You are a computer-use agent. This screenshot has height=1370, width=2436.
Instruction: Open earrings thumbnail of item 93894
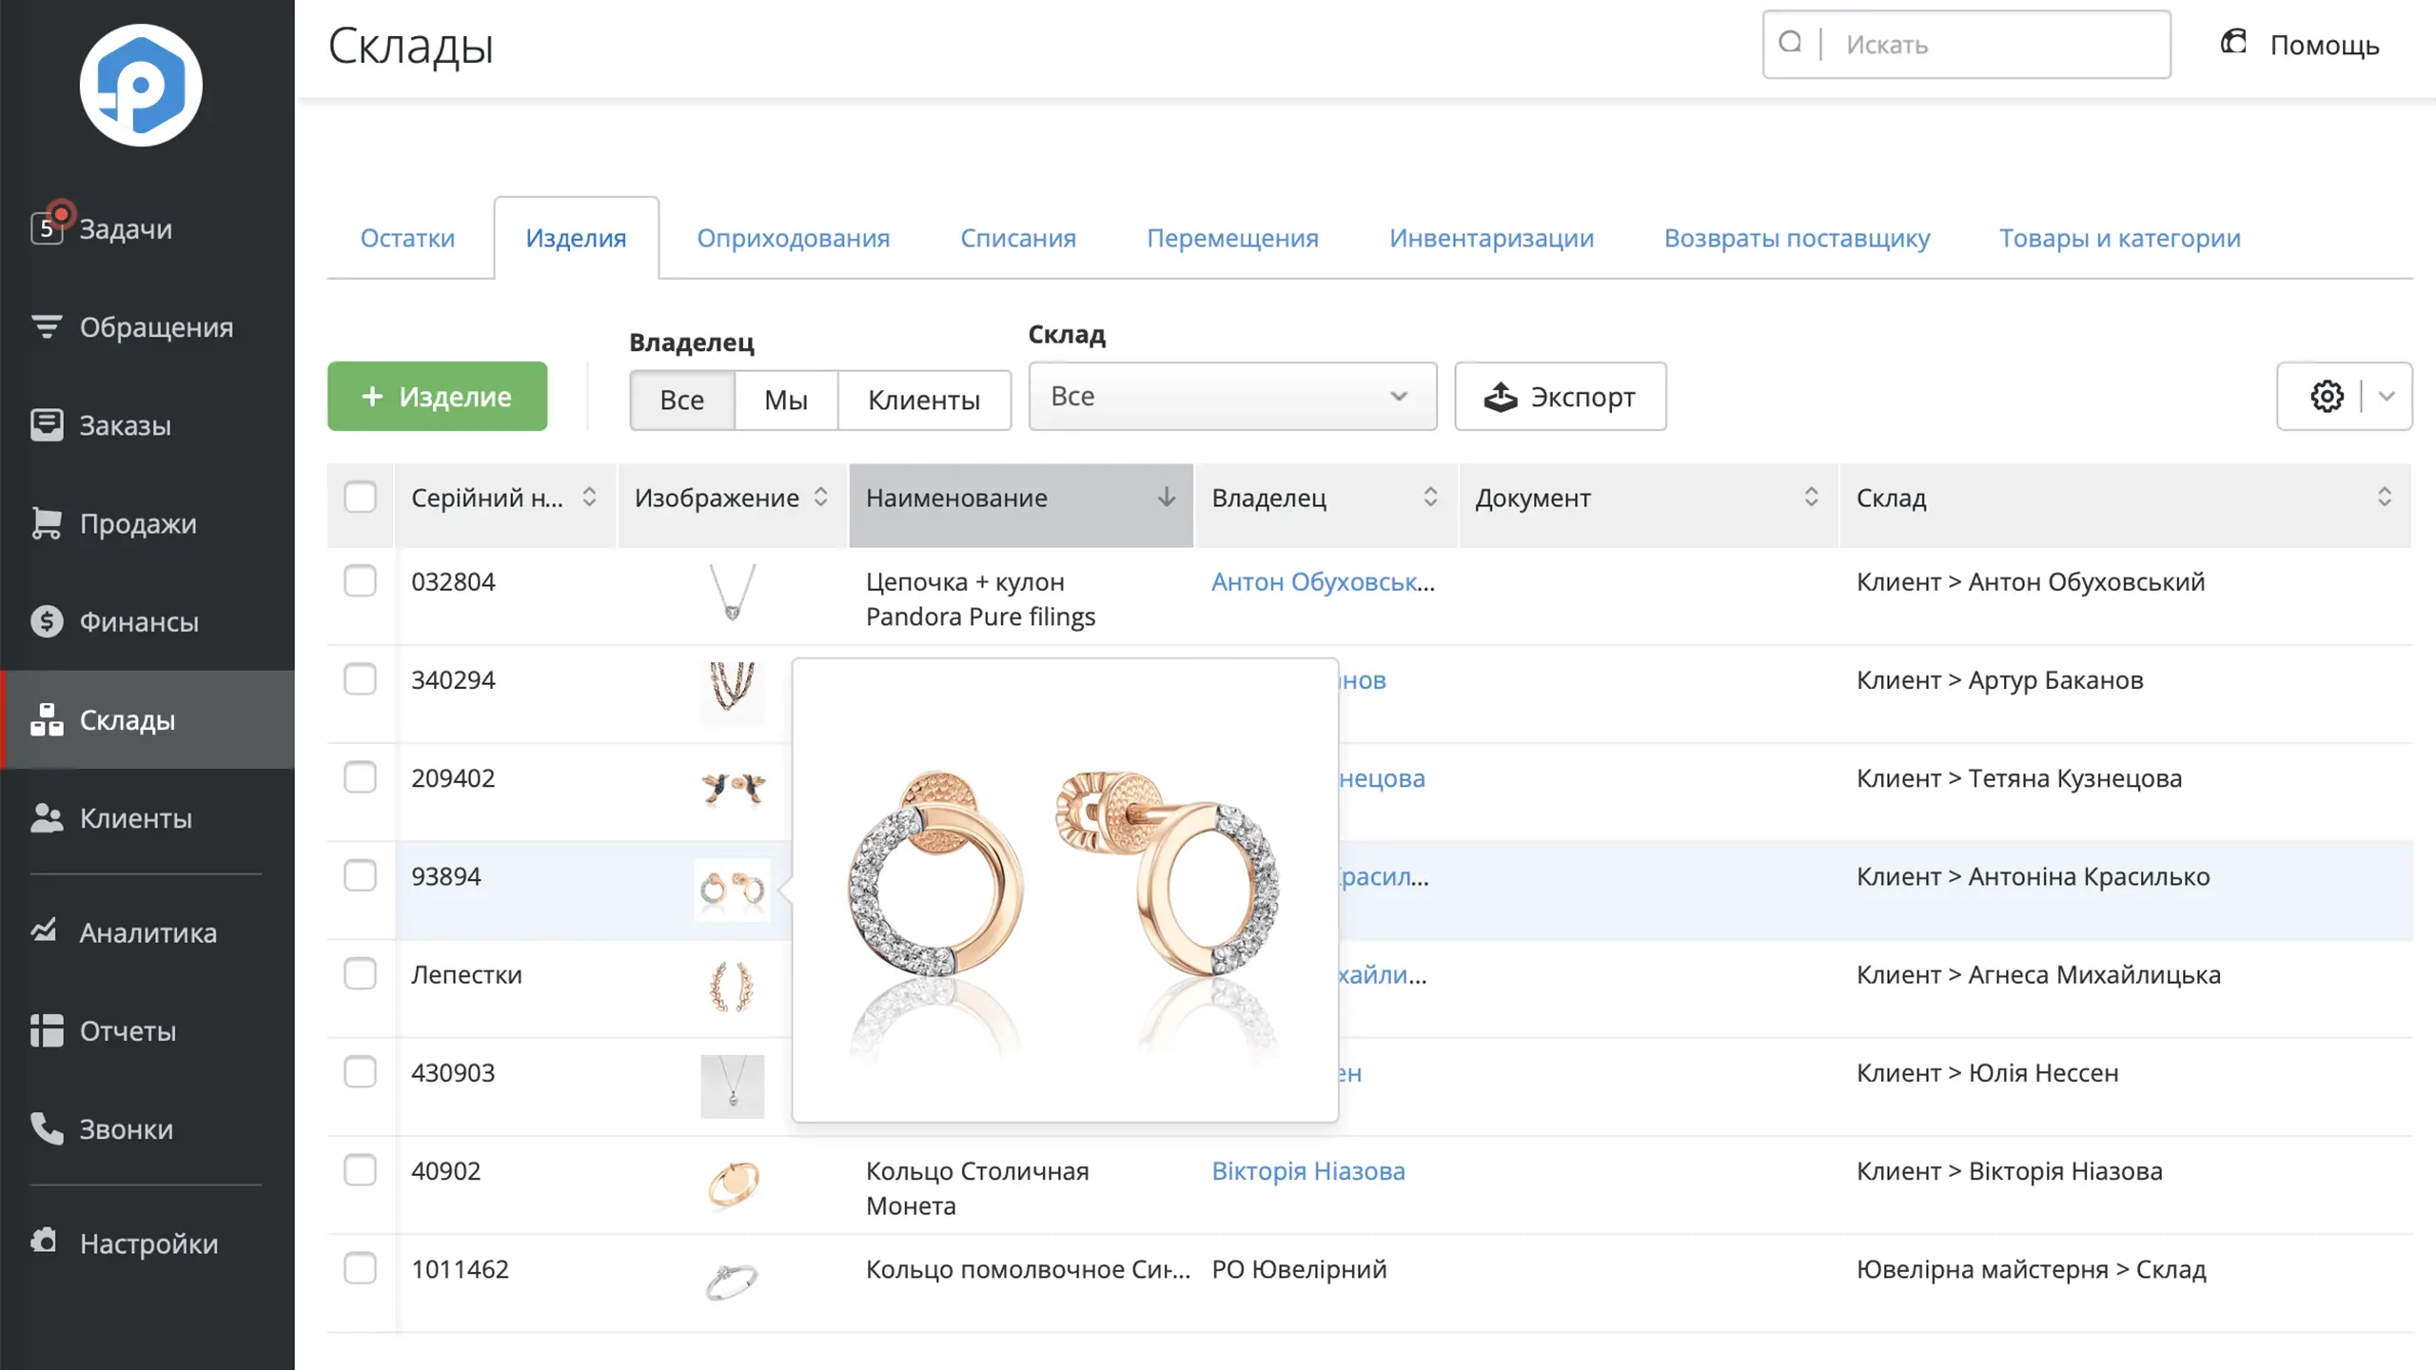(x=732, y=890)
